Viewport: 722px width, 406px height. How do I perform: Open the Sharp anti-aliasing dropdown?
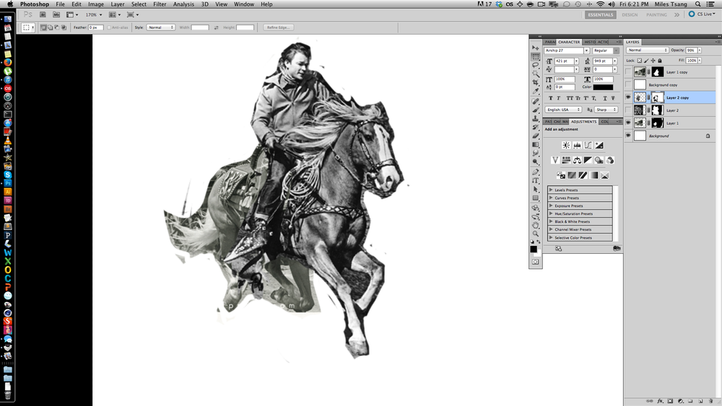[606, 110]
